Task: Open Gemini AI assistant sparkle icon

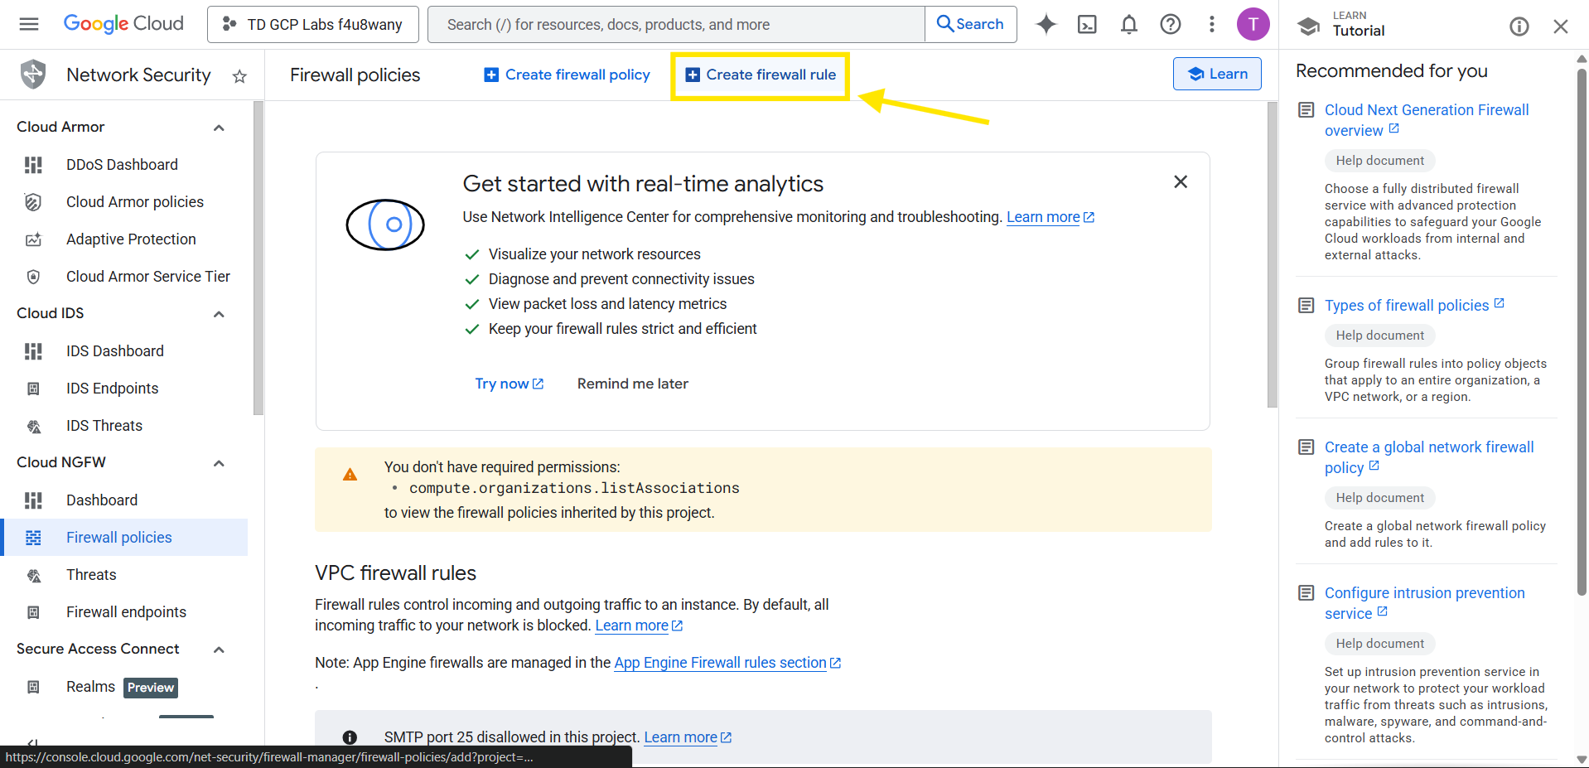Action: 1046,24
